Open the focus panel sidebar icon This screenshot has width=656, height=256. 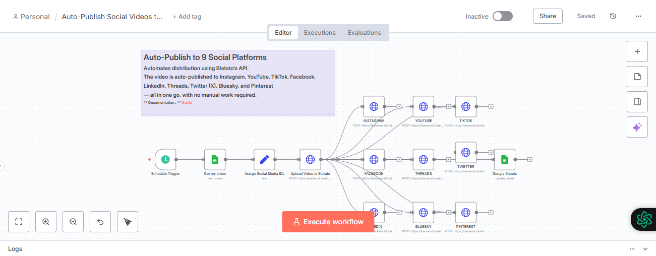point(637,102)
